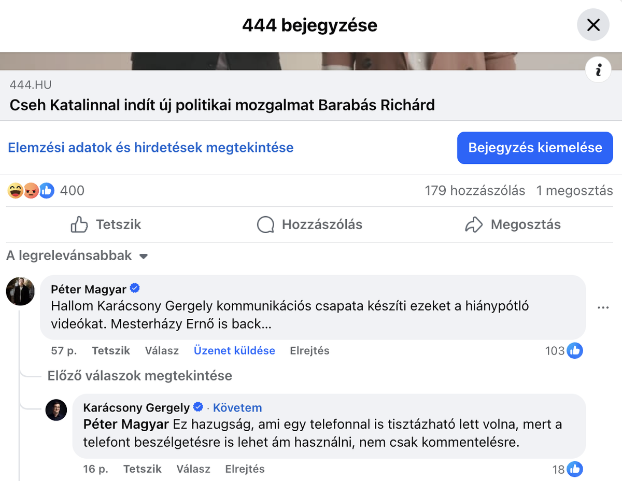Open the reaction emojis summary for the post
This screenshot has width=622, height=481.
pos(31,191)
